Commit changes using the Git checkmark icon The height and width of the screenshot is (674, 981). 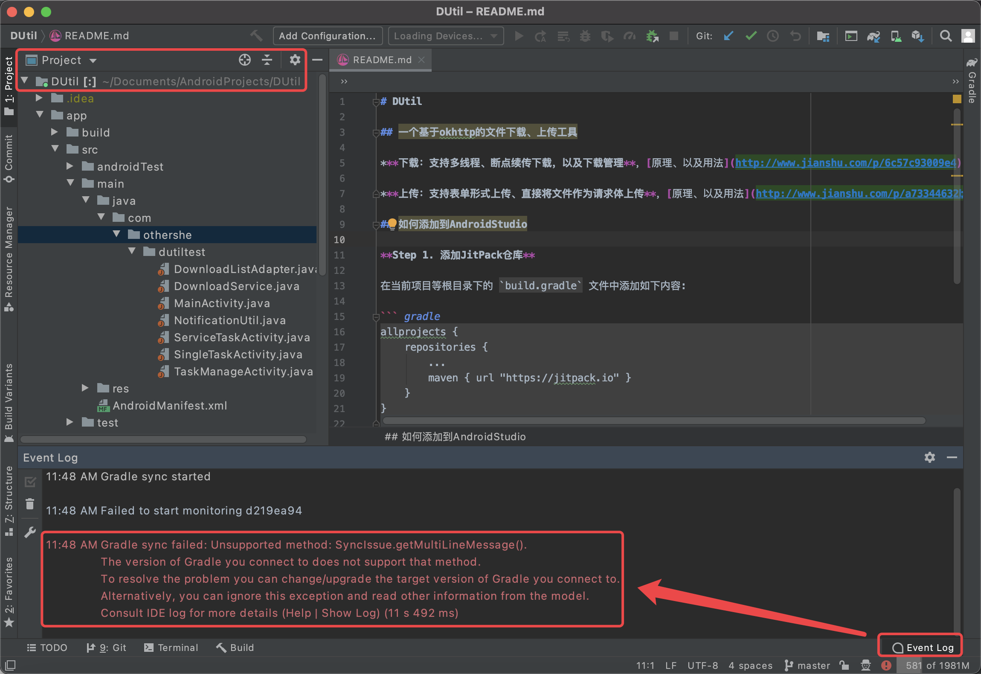(751, 36)
